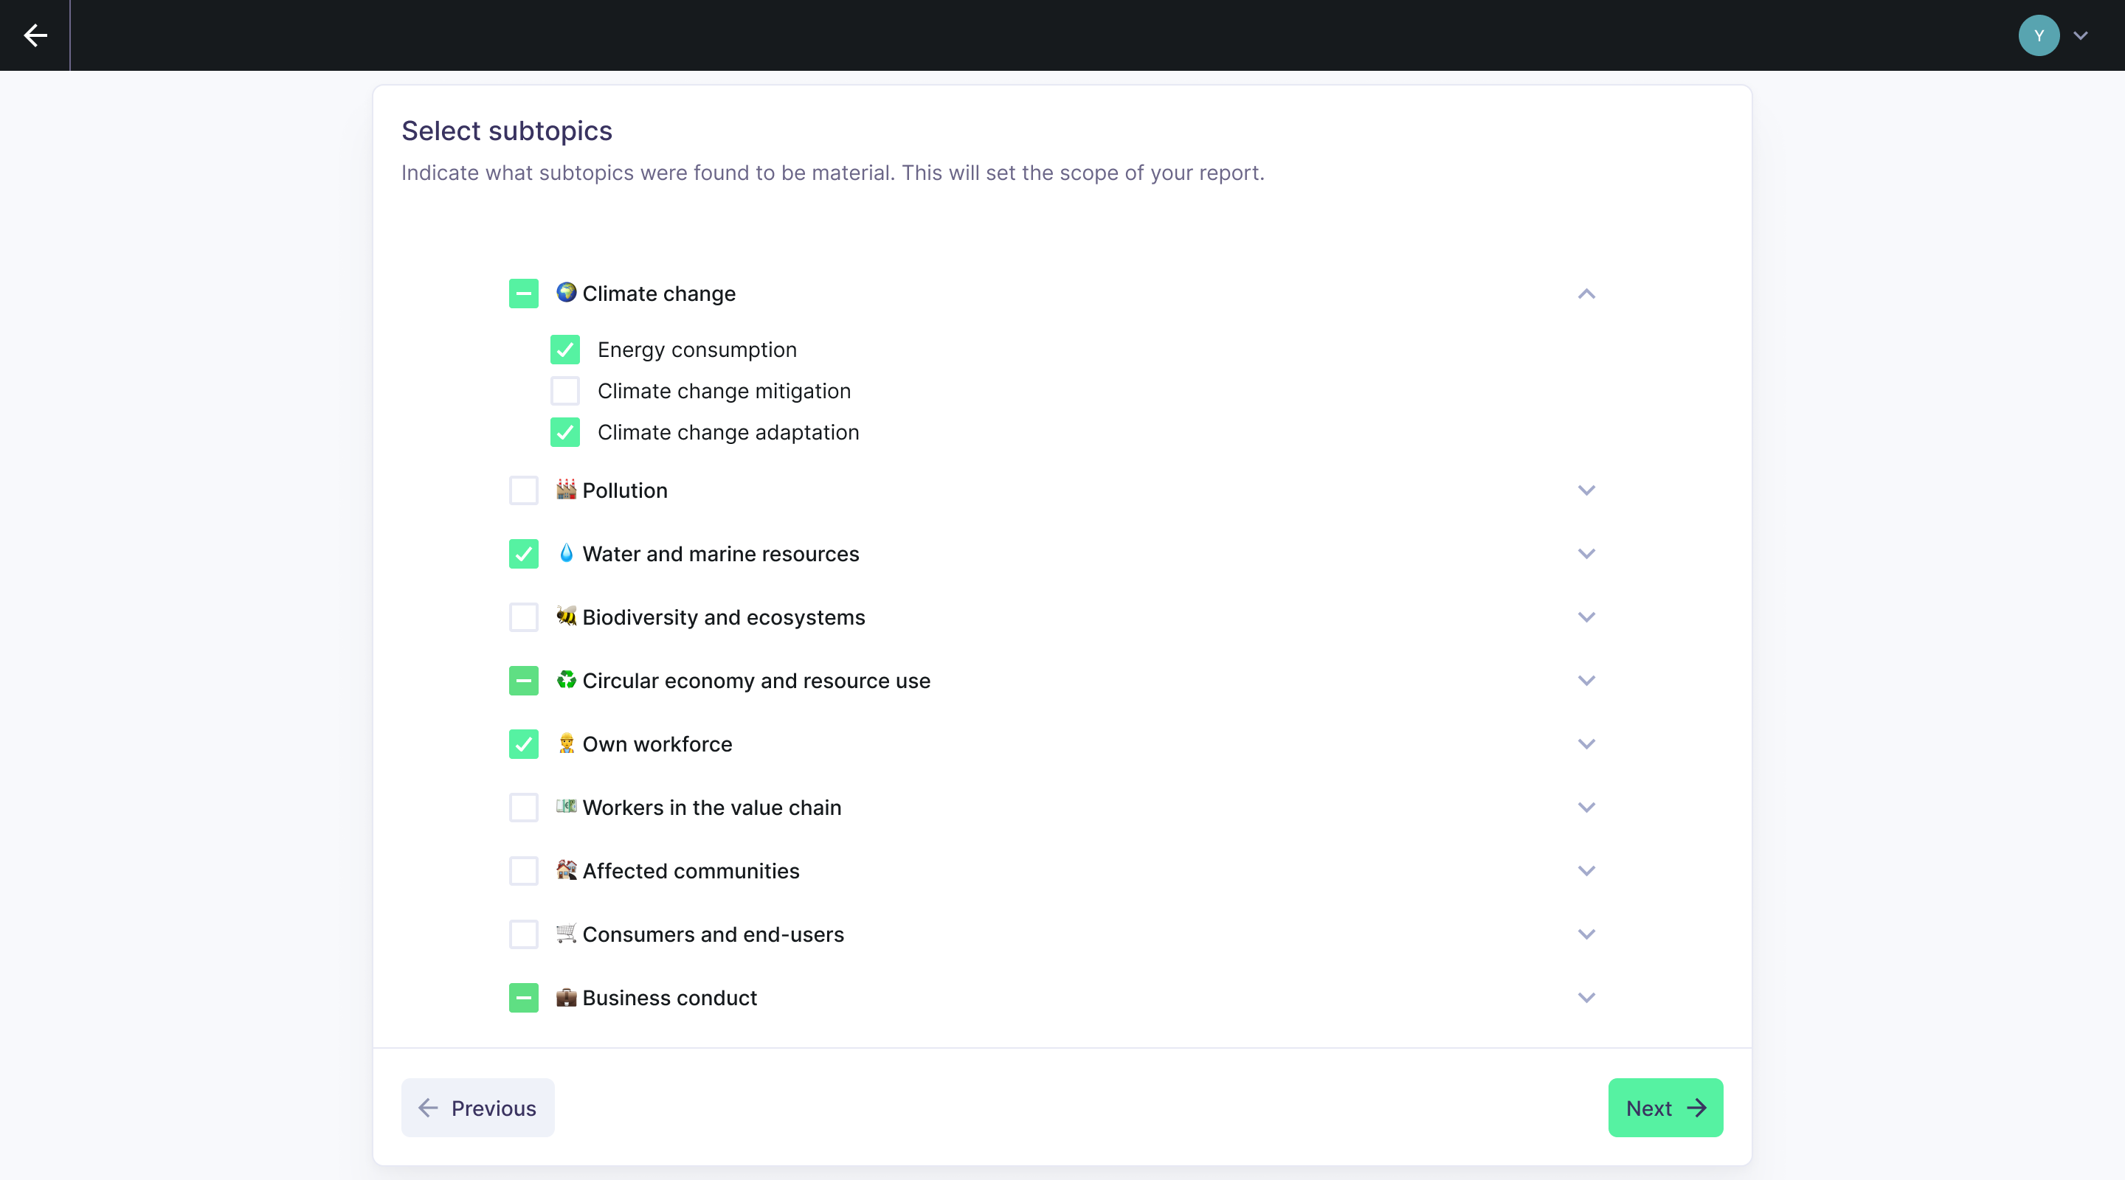Click the factory icon beside Pollution

tap(566, 489)
